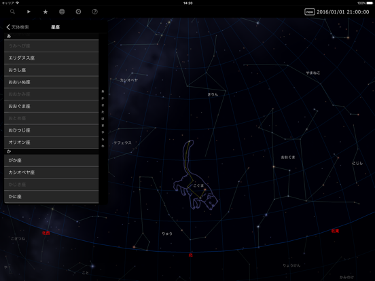Open favorites star icon in toolbar
Viewport: 375px width, 281px height.
pyautogui.click(x=46, y=12)
